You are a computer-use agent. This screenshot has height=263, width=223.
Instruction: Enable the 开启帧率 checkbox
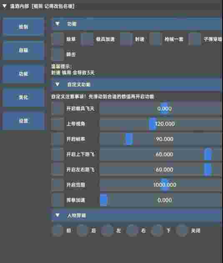[x=58, y=139]
